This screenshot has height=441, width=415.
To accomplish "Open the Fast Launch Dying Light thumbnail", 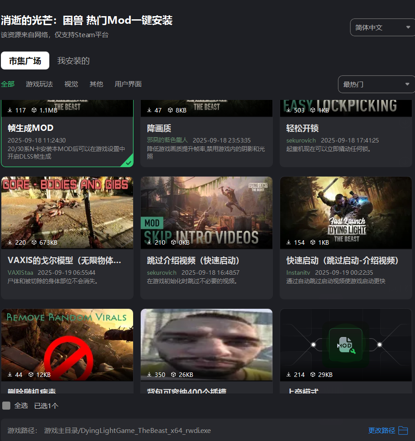I will pyautogui.click(x=346, y=212).
